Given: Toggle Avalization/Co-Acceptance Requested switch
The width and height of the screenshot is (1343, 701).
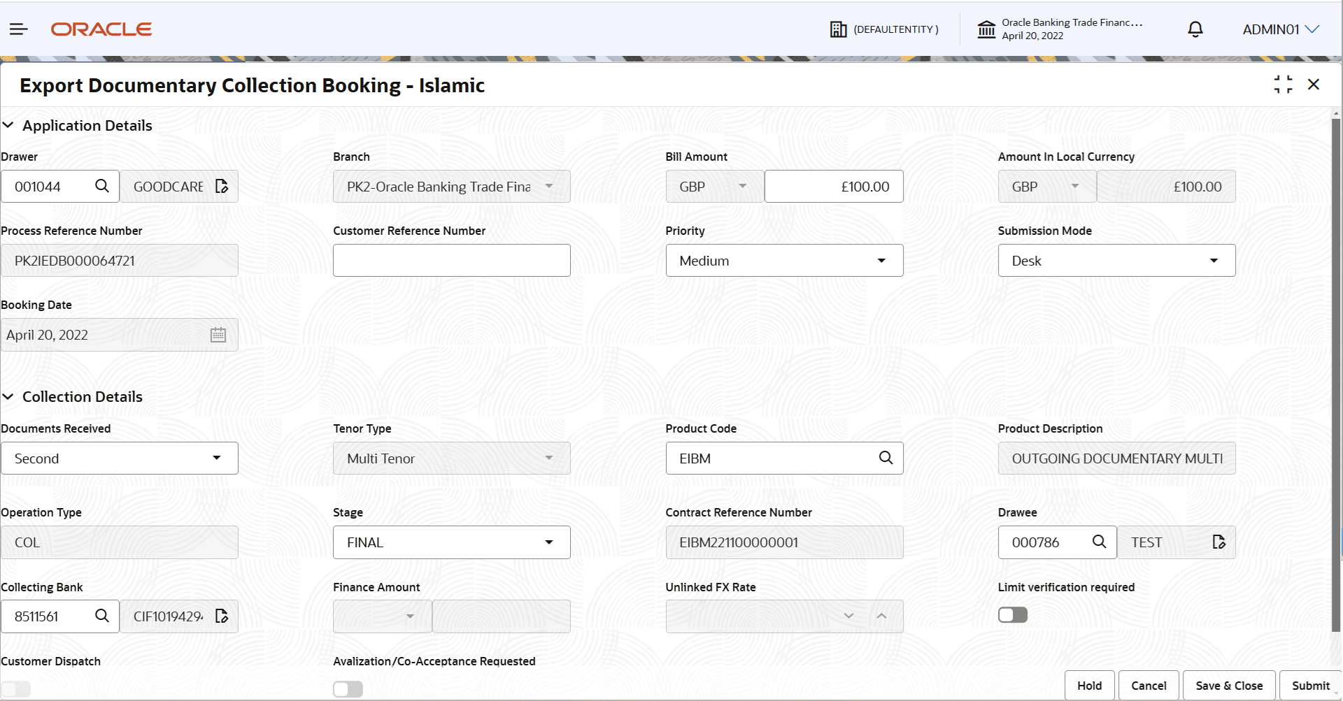Looking at the screenshot, I should tap(348, 689).
